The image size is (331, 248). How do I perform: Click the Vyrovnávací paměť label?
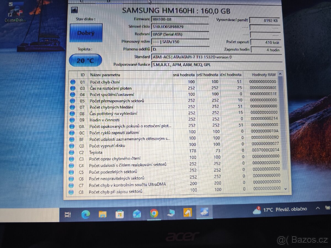click(232, 20)
